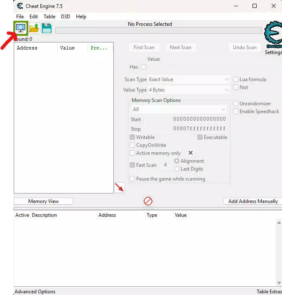This screenshot has height=295, width=282.
Task: Close the Cheat Engine window
Action: coord(274,6)
